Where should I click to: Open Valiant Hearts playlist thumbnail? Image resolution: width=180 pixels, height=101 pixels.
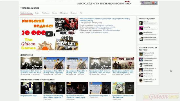point(123,88)
